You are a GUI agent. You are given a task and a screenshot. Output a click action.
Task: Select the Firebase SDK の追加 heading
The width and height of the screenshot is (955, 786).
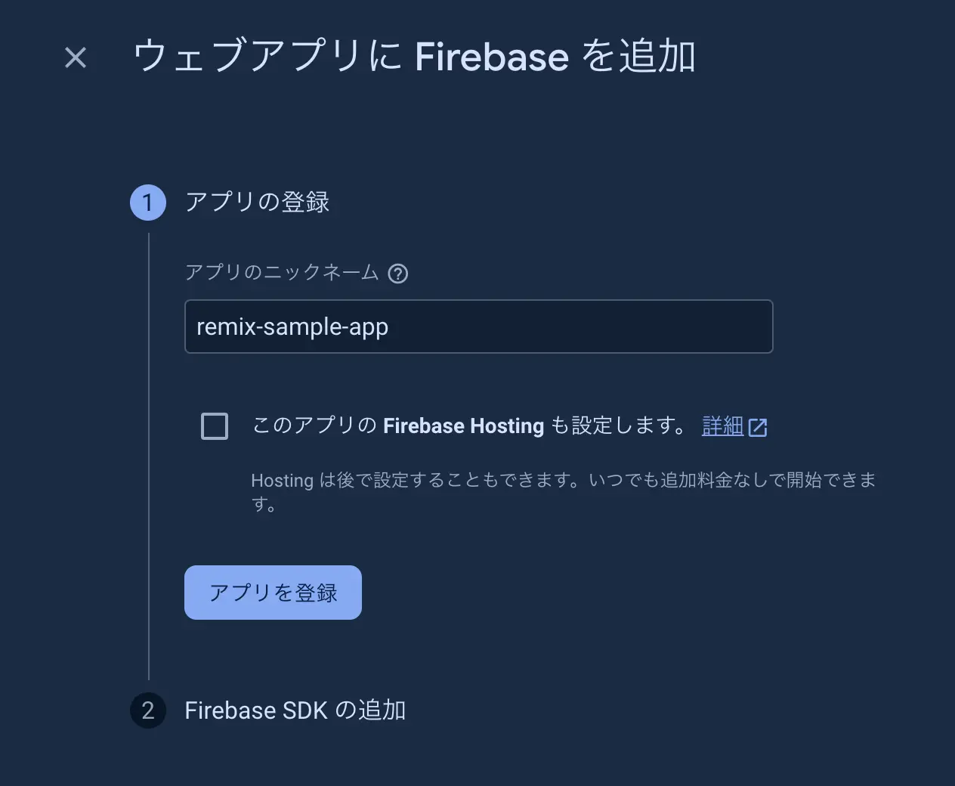[x=295, y=710]
